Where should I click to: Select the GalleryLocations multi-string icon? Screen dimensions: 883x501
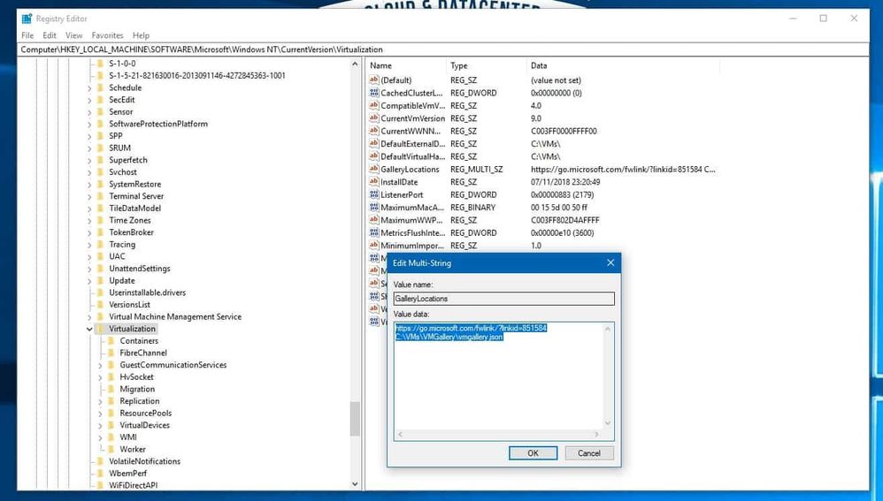(x=374, y=169)
